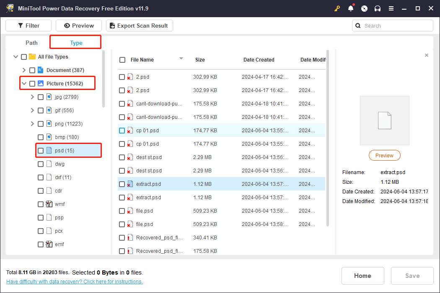Open headset support icon
This screenshot has width=440, height=293.
pos(378,8)
